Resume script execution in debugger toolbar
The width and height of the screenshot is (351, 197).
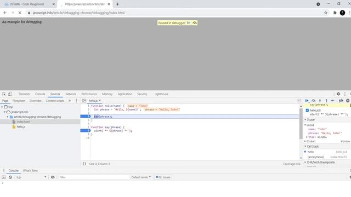[307, 101]
